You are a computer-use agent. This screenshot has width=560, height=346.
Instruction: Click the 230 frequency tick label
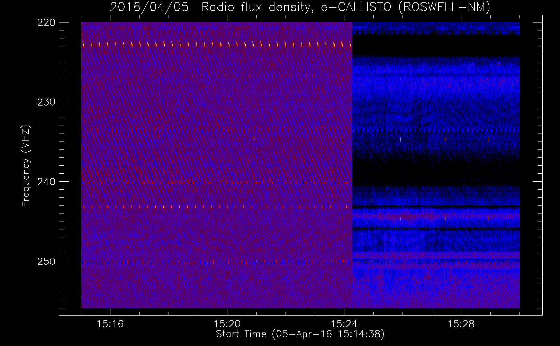pos(46,102)
